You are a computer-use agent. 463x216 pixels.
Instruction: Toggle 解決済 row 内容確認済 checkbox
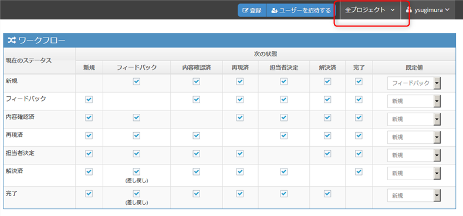click(197, 171)
